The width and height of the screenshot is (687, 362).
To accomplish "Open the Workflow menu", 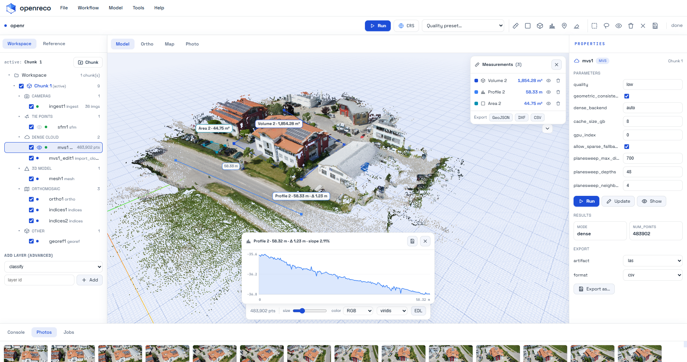I will coord(88,8).
